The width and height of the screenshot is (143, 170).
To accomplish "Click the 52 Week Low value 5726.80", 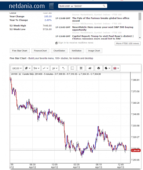I will [47, 29].
